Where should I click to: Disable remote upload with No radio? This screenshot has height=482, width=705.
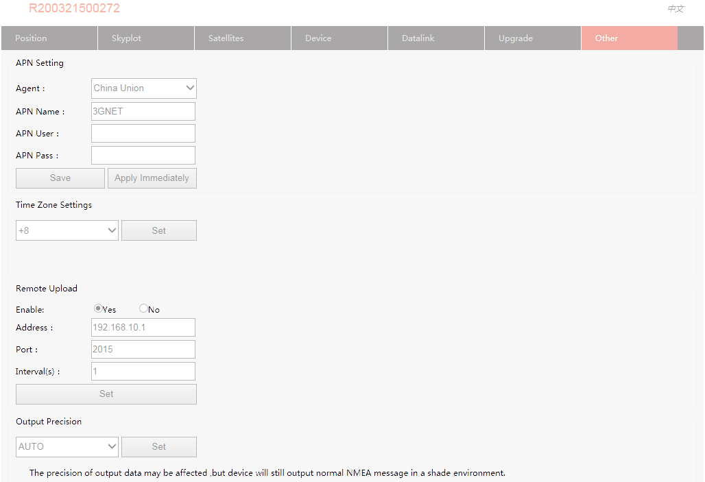[143, 309]
